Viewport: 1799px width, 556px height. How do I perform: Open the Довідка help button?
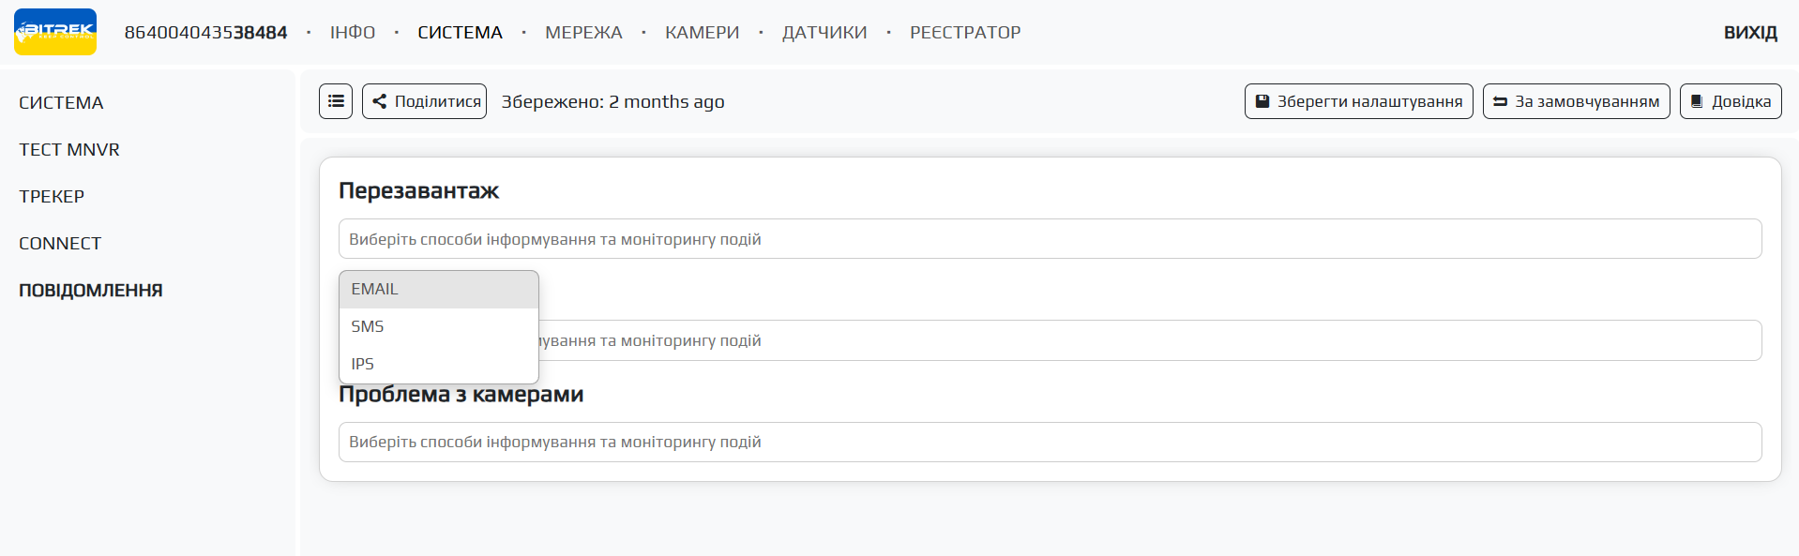[1731, 101]
